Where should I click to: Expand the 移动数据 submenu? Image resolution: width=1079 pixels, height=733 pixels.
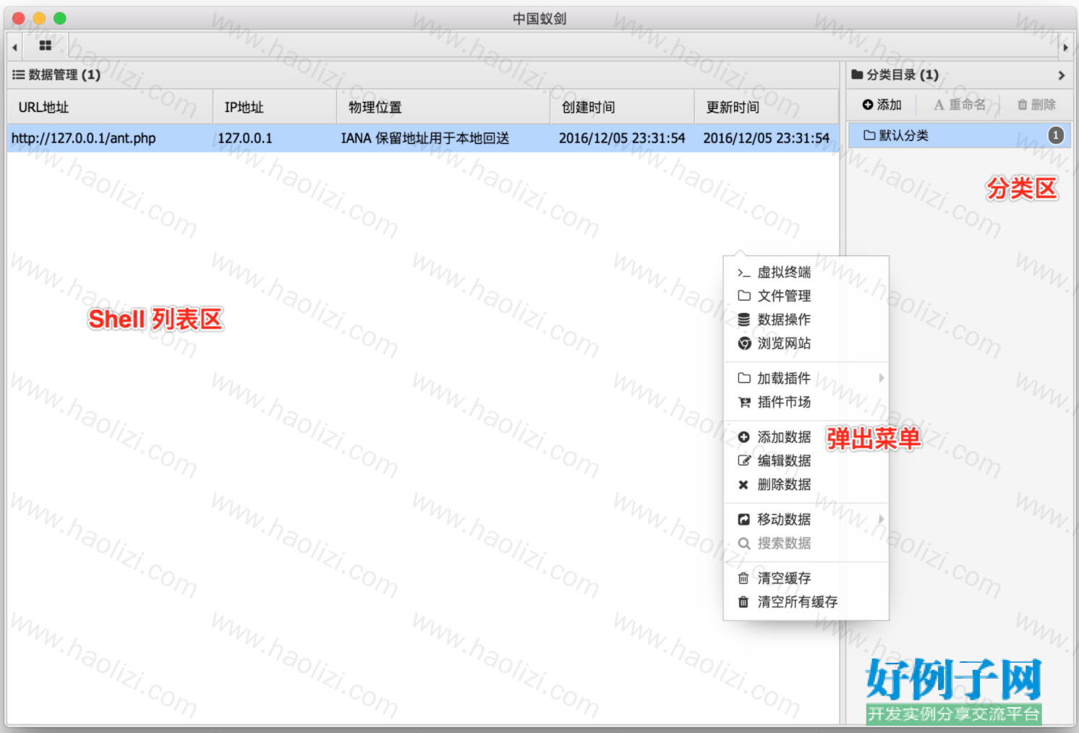tap(806, 519)
